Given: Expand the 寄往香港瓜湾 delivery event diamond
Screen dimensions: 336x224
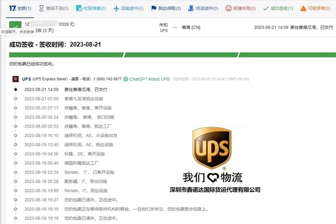Looking at the screenshot, I should pyautogui.click(x=16, y=89).
